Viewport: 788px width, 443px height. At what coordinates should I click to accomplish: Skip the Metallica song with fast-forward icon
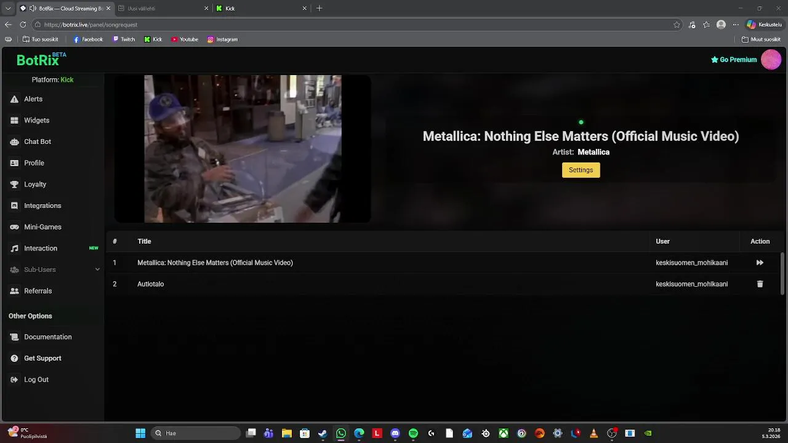(760, 263)
